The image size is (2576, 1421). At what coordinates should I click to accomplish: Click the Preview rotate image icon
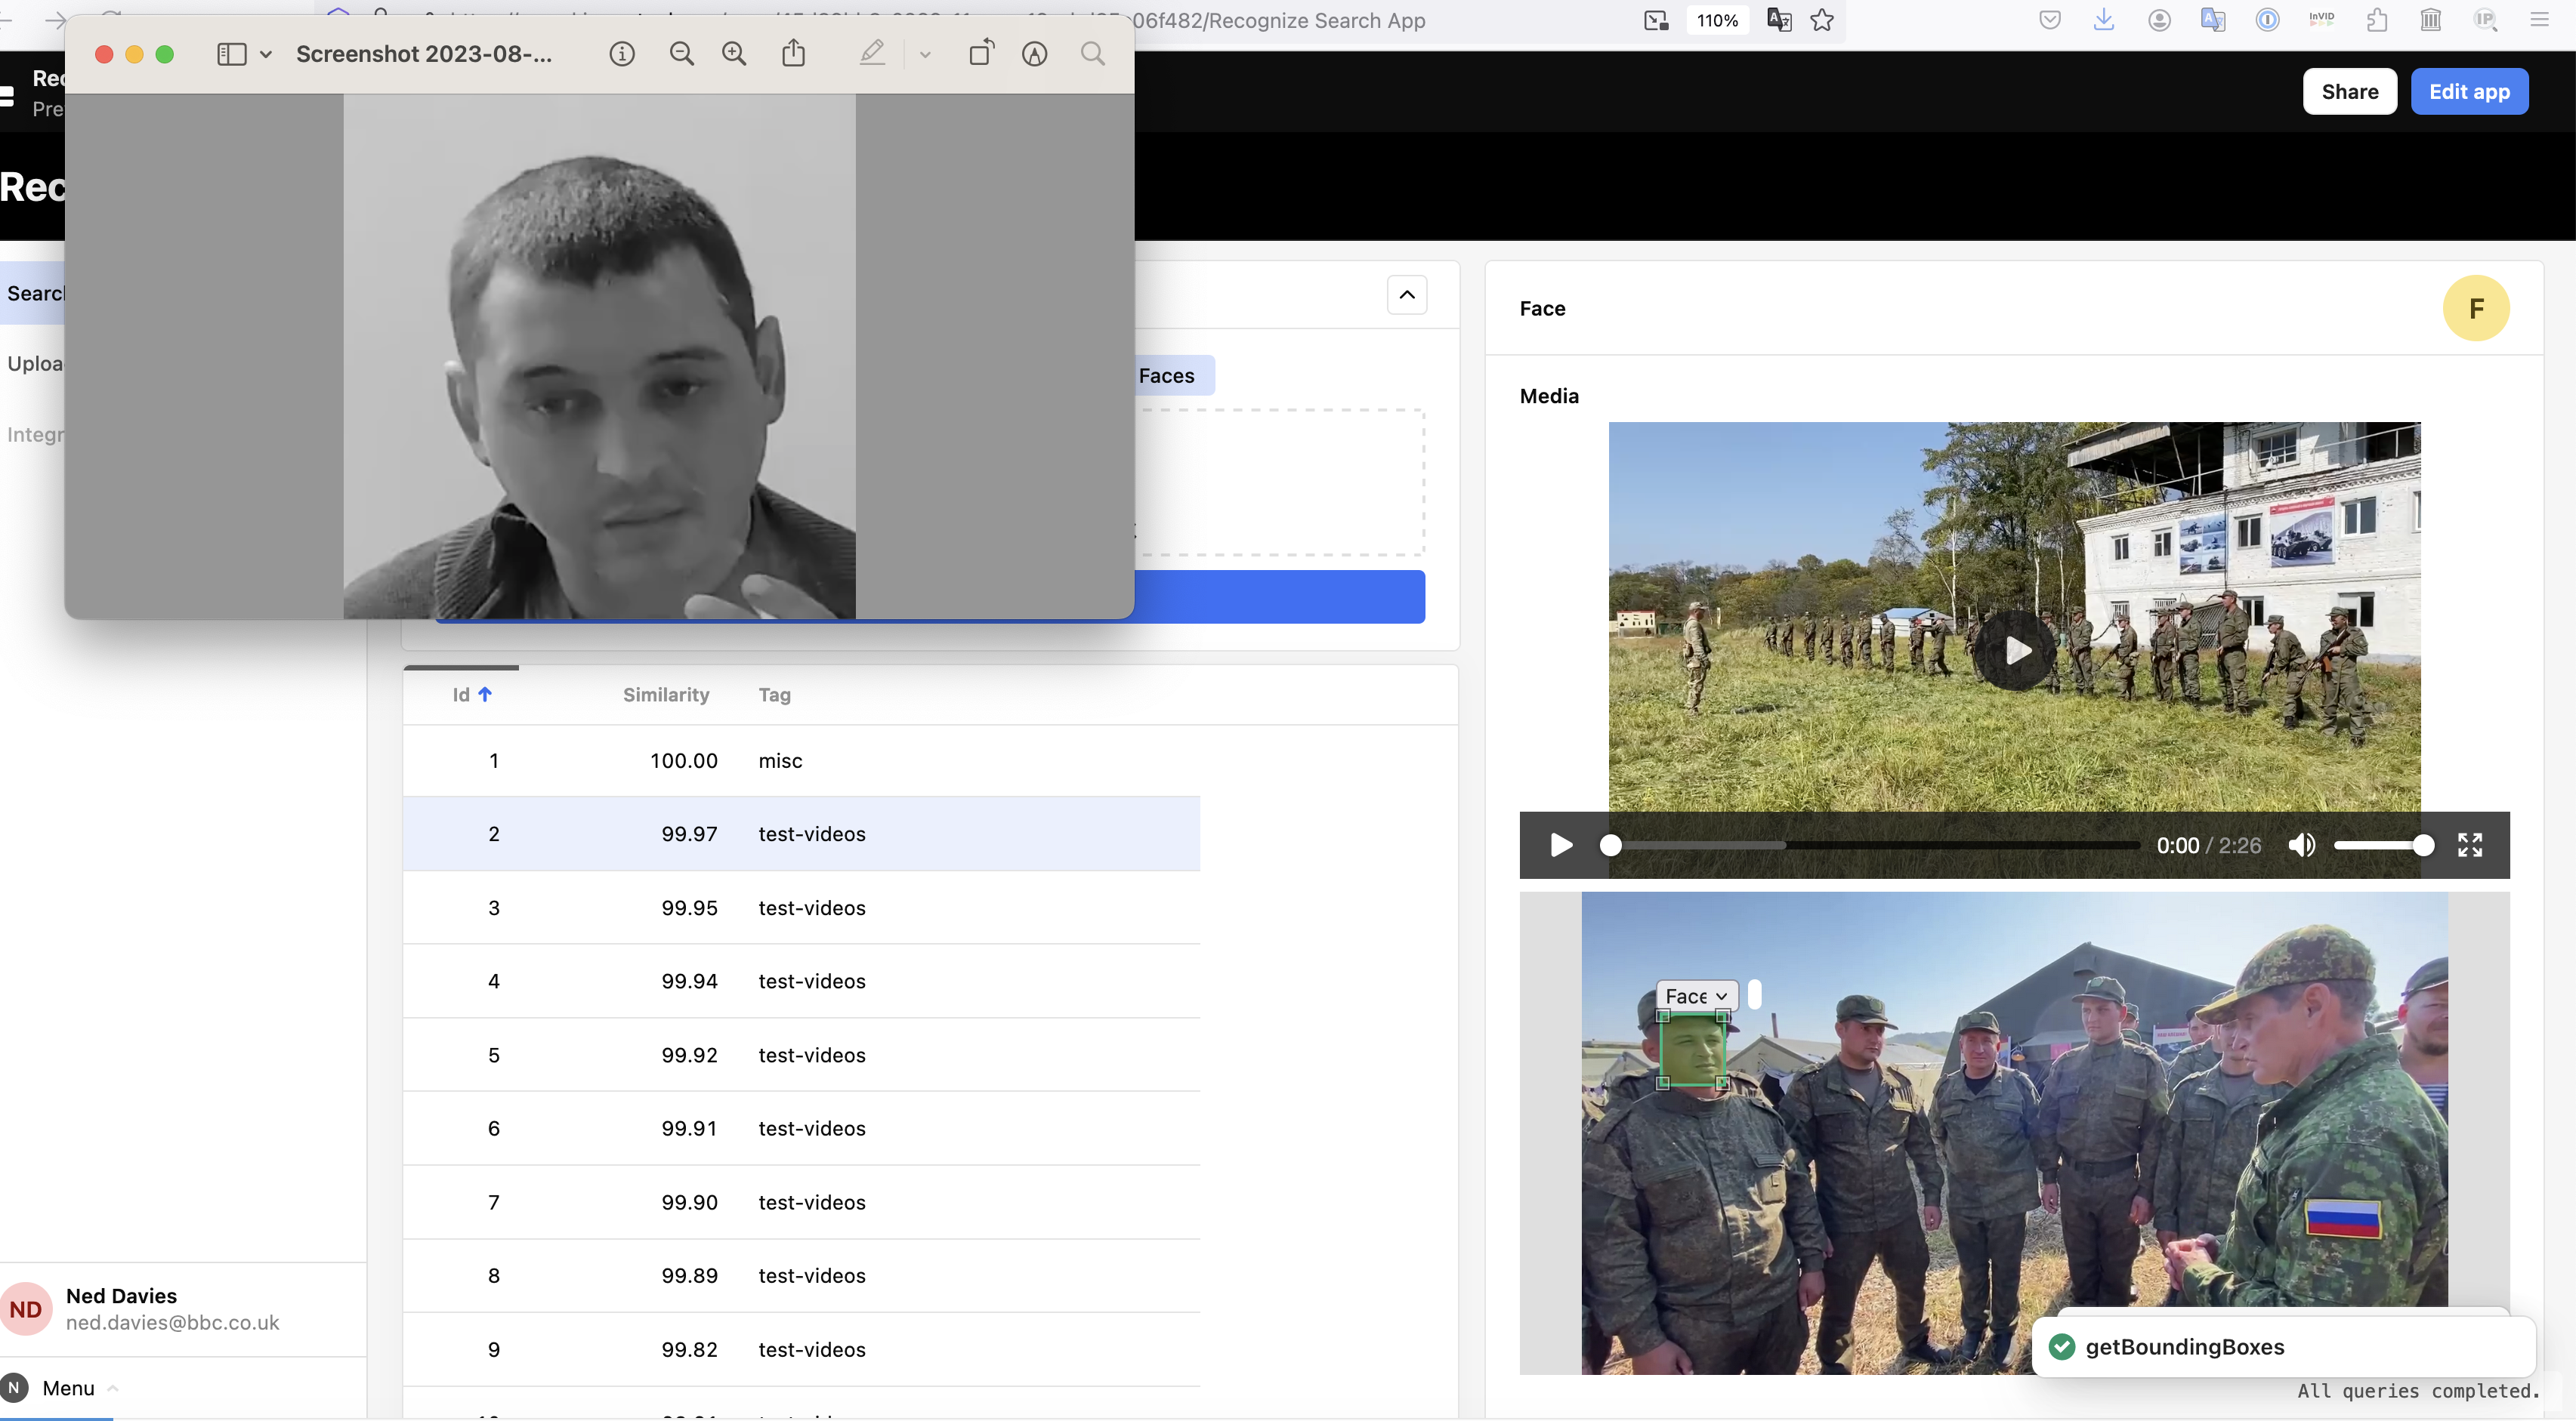(981, 54)
